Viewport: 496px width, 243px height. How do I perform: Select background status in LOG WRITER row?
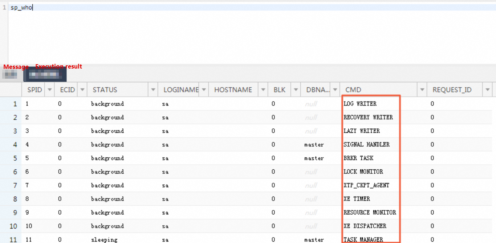click(x=123, y=104)
